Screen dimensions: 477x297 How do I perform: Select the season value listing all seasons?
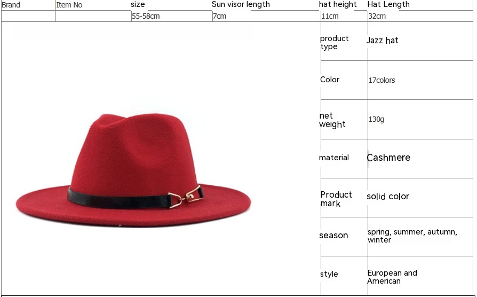tap(412, 236)
